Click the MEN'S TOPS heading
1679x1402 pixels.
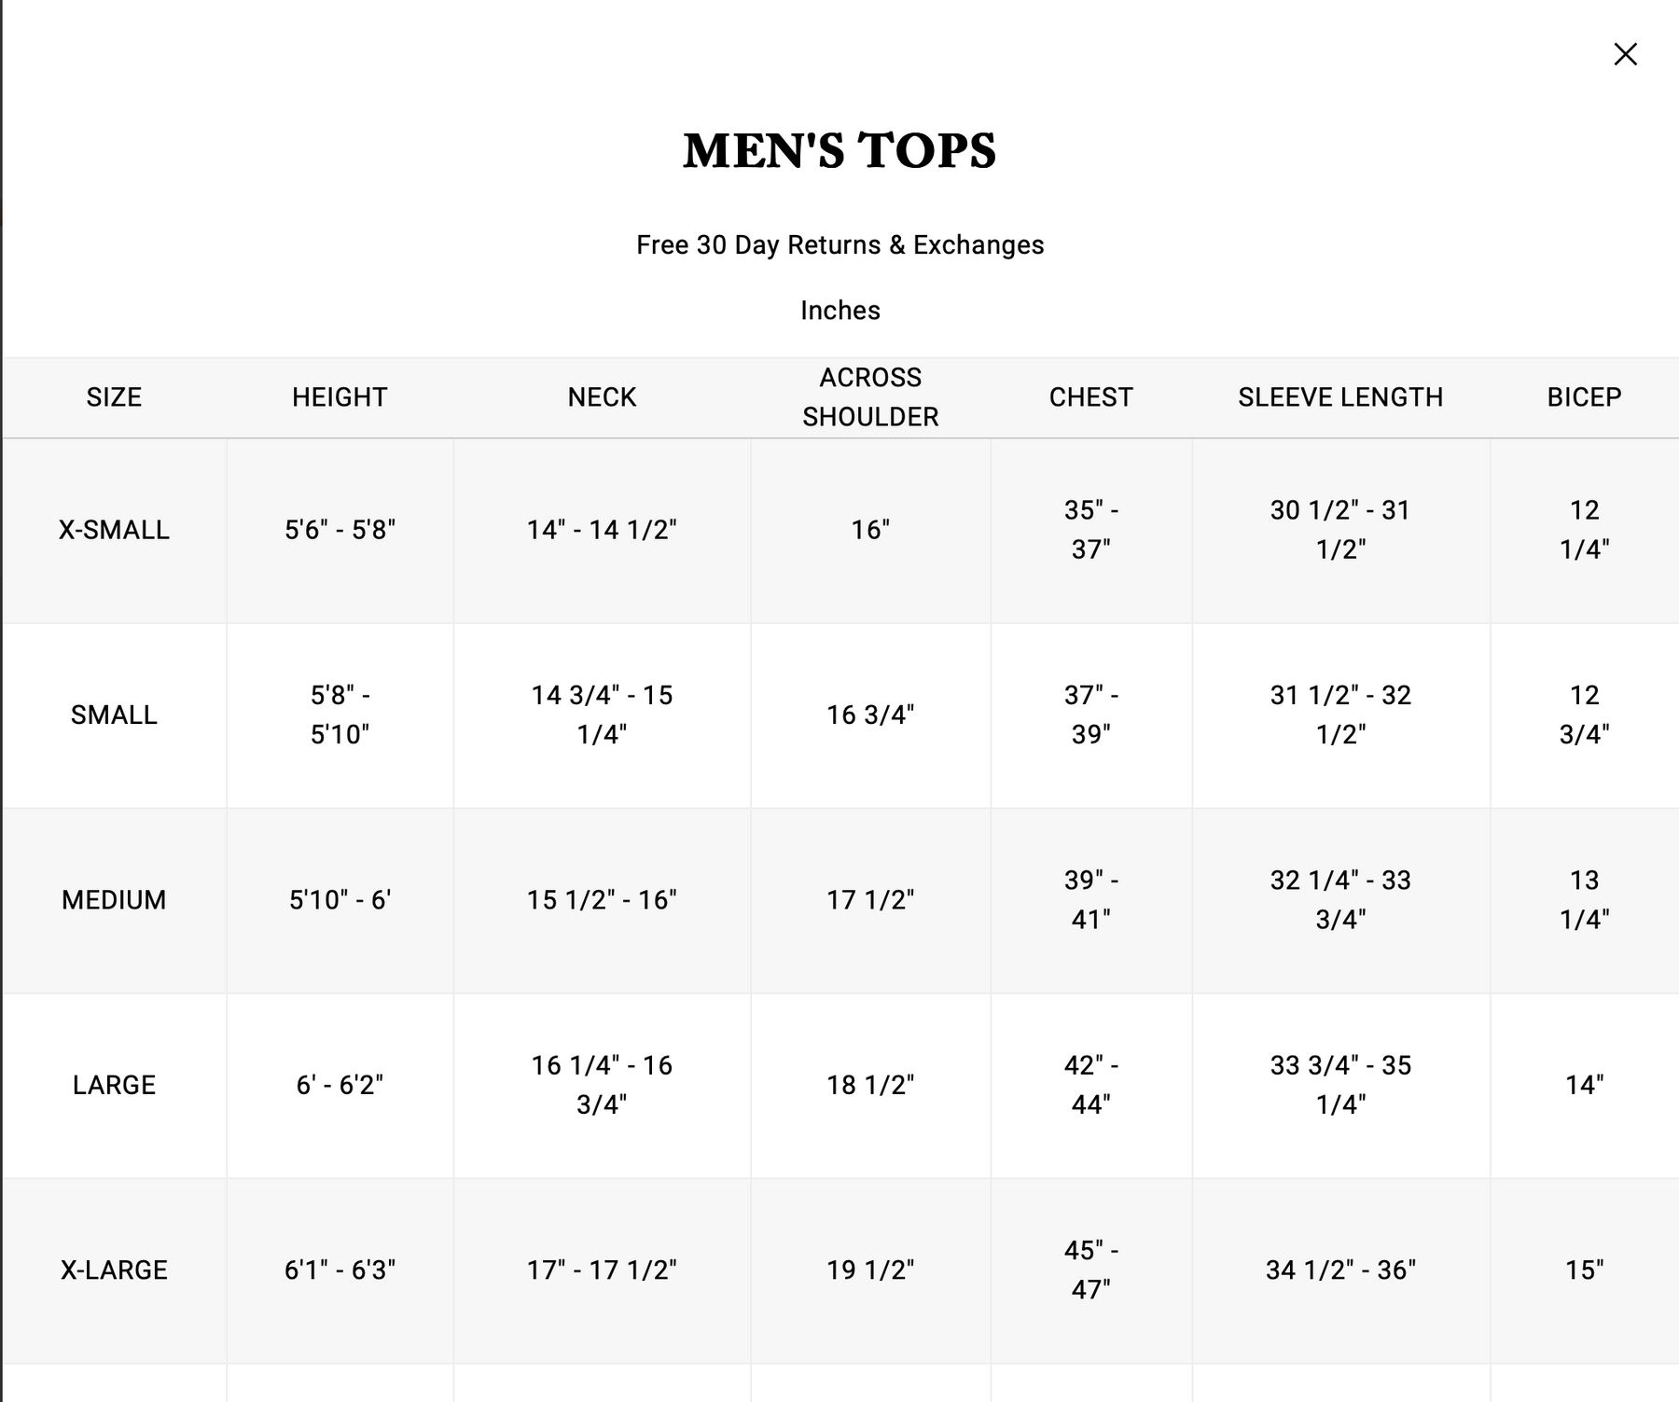coord(839,151)
